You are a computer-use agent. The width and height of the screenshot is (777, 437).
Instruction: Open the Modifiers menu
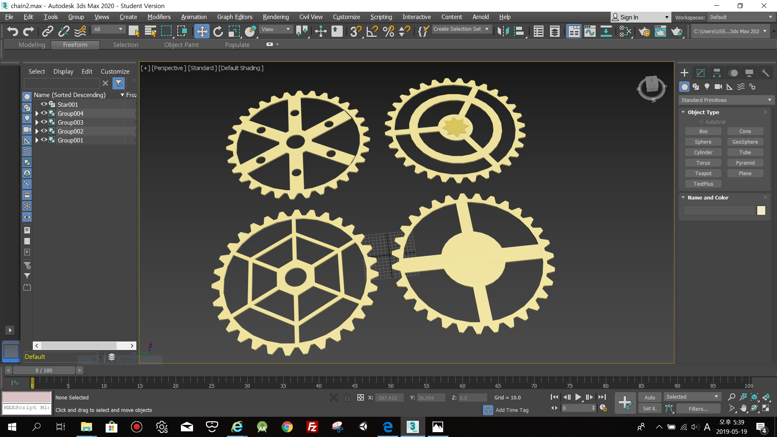[x=159, y=17]
